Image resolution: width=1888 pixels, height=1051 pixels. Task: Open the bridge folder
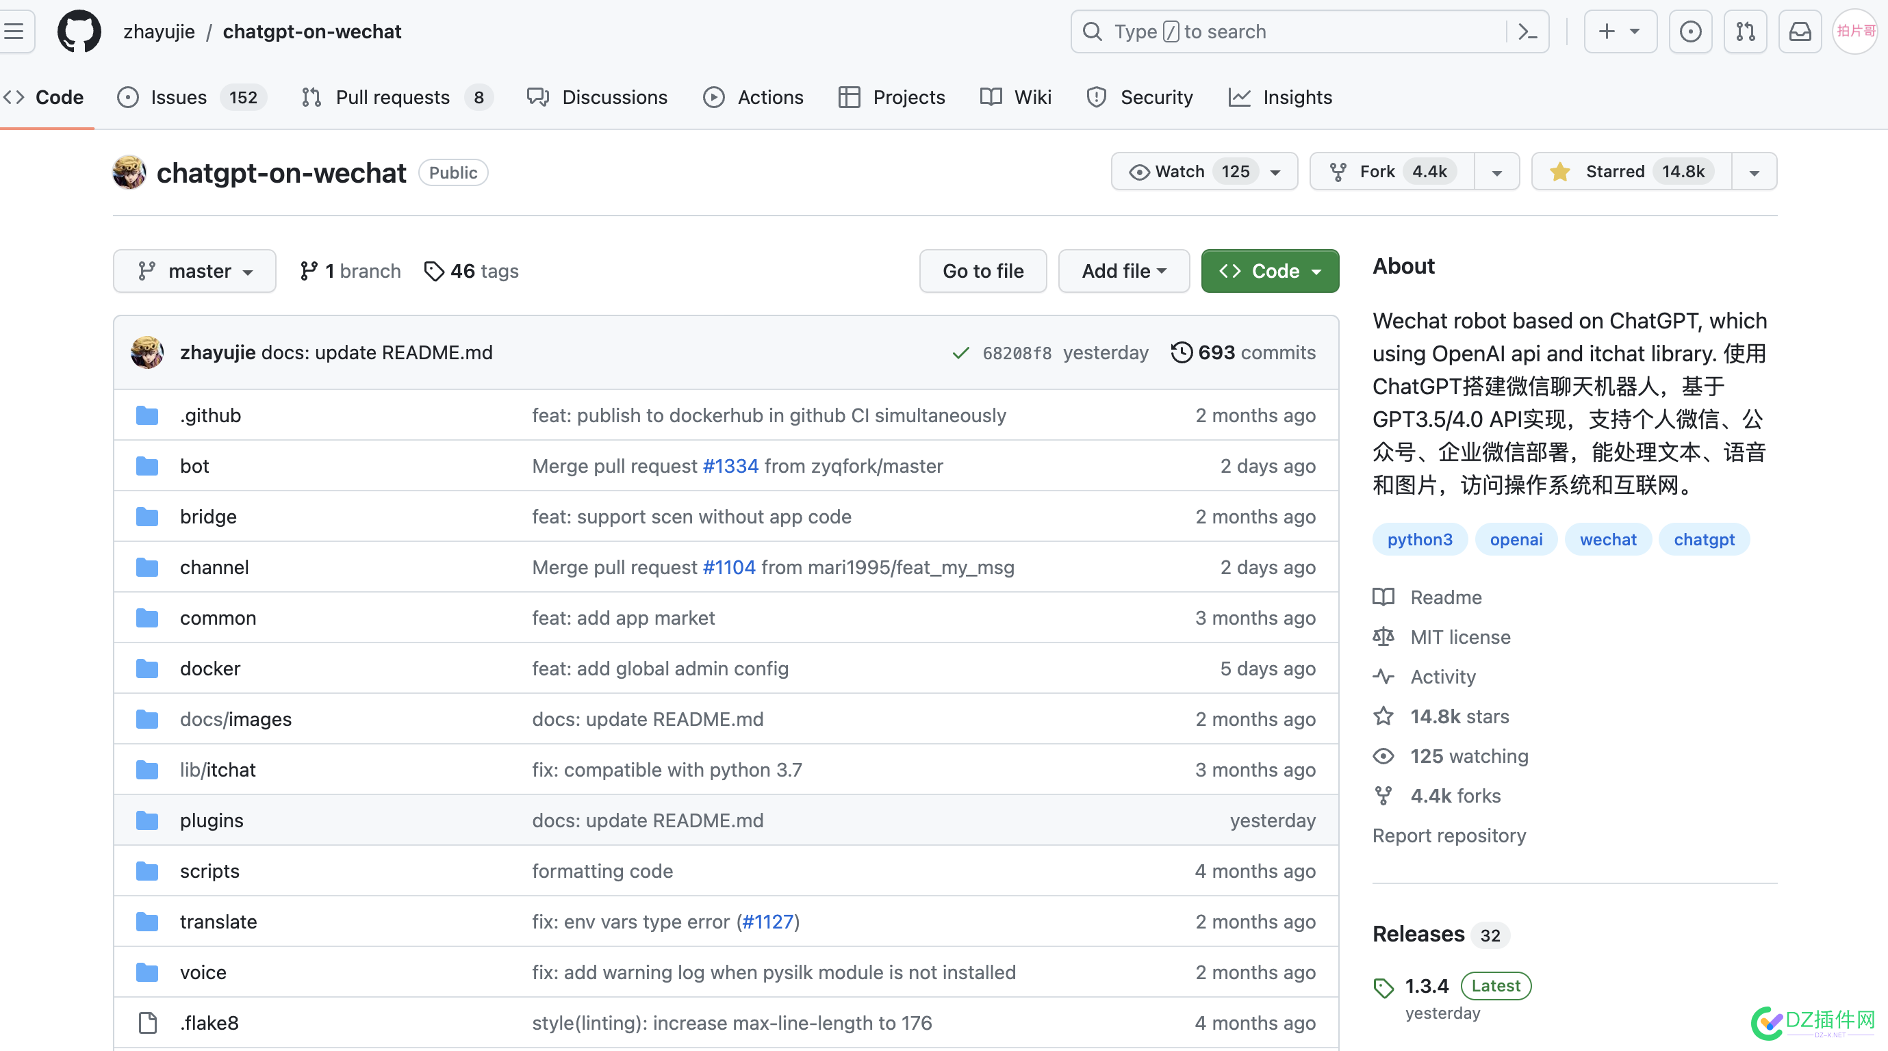[208, 517]
